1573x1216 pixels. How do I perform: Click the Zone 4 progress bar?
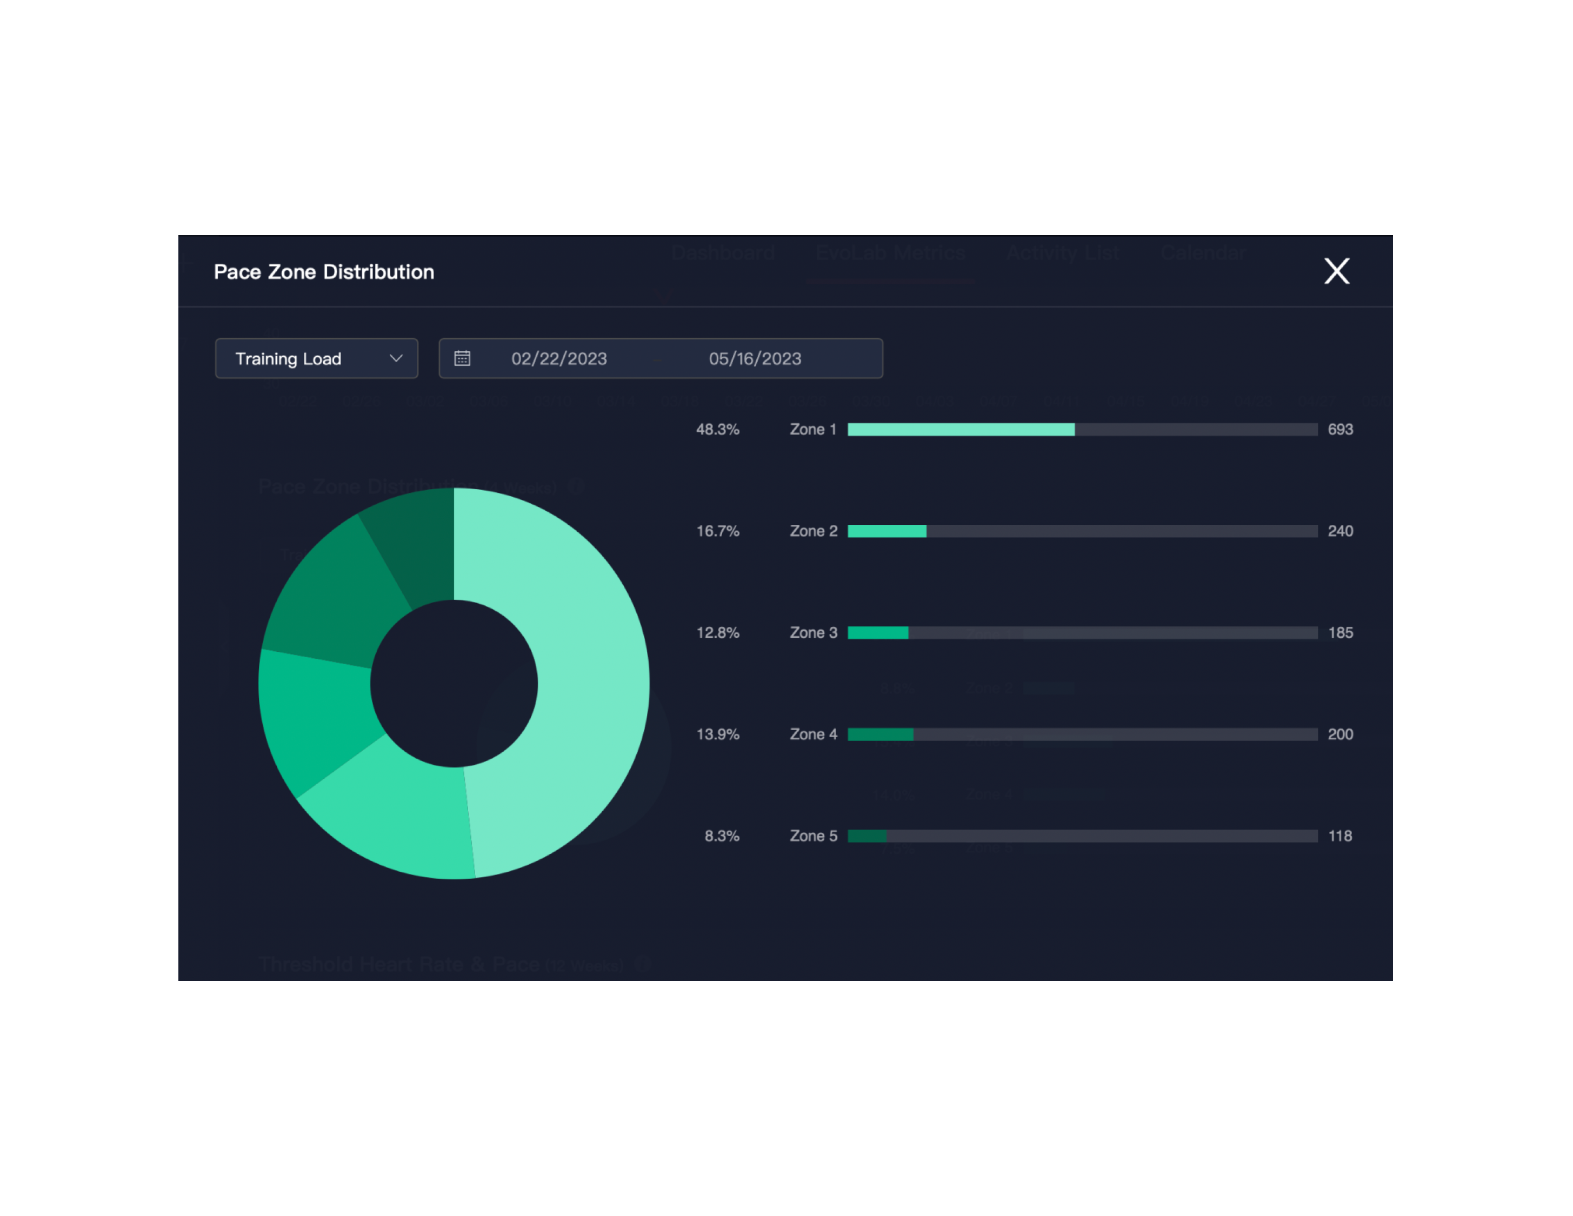pos(1083,734)
